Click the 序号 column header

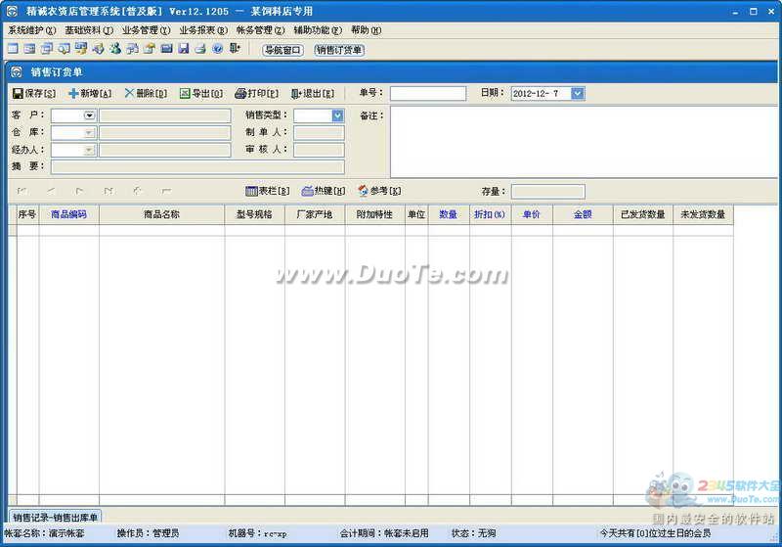tap(27, 214)
